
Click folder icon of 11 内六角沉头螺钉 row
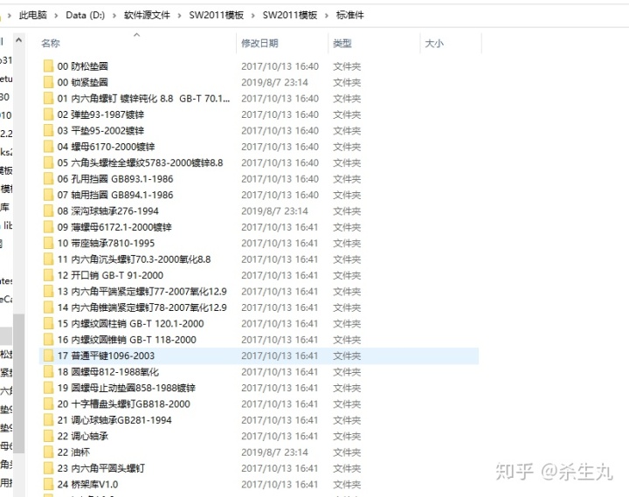pyautogui.click(x=48, y=259)
